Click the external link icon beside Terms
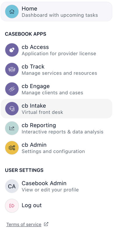This screenshot has height=233, width=114. 46,224
